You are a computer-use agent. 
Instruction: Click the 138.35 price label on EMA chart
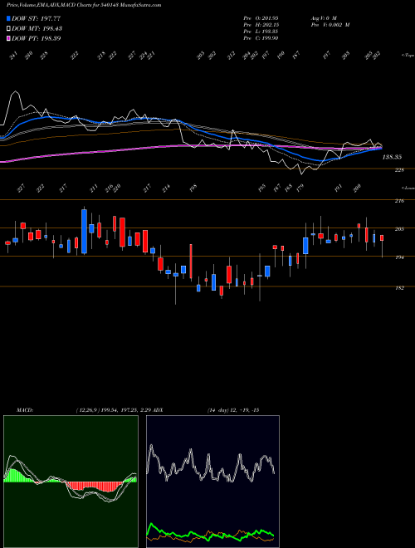coord(392,157)
